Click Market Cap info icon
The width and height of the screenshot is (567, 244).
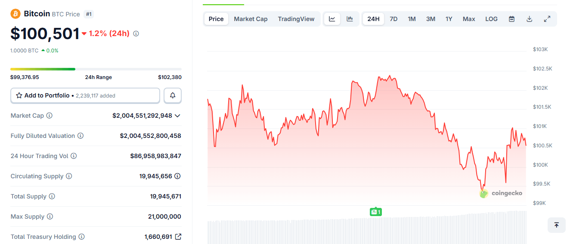click(50, 116)
